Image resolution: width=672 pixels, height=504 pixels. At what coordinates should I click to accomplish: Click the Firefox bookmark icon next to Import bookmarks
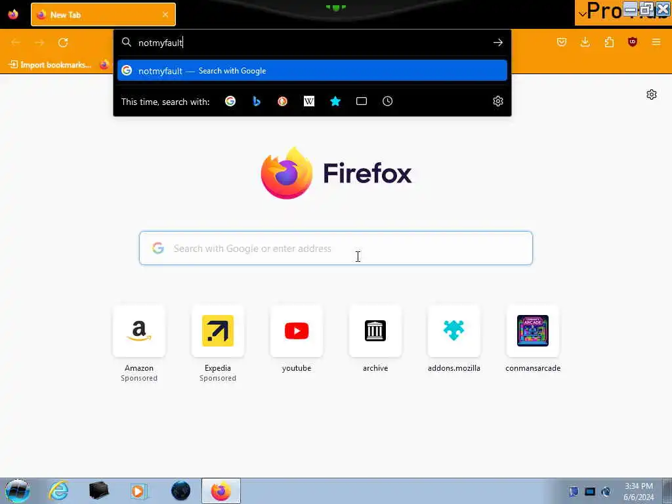[x=104, y=65]
